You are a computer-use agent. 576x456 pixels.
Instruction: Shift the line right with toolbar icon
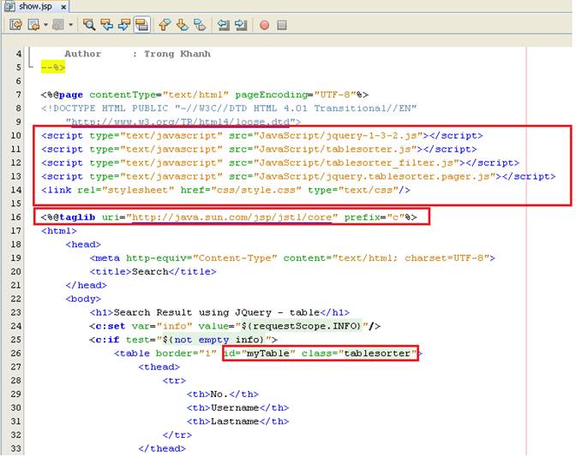[x=241, y=25]
